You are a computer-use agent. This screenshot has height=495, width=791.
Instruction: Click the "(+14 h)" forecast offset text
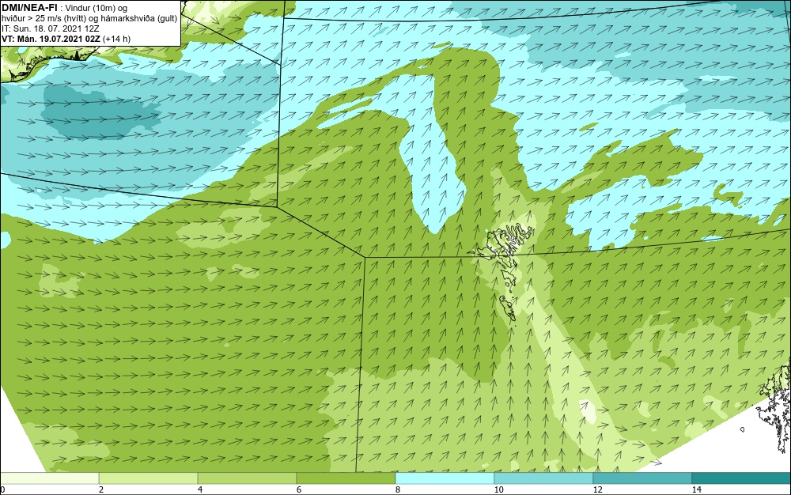click(x=116, y=39)
